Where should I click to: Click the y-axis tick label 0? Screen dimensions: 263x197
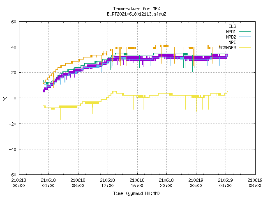coord(15,98)
